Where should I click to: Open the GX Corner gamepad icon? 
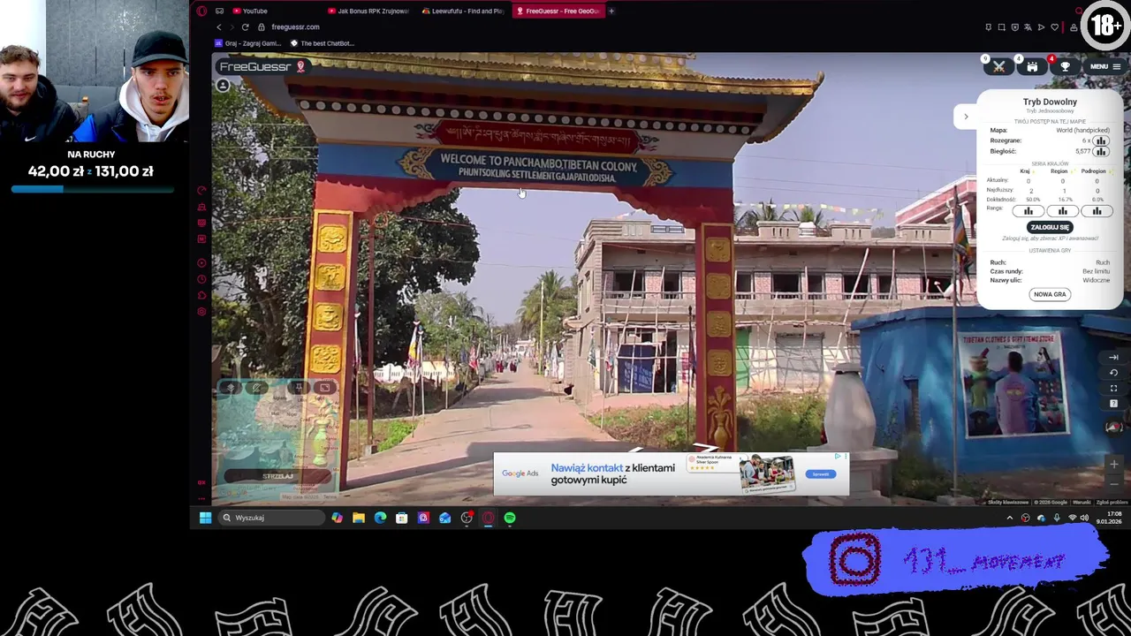coord(219,11)
